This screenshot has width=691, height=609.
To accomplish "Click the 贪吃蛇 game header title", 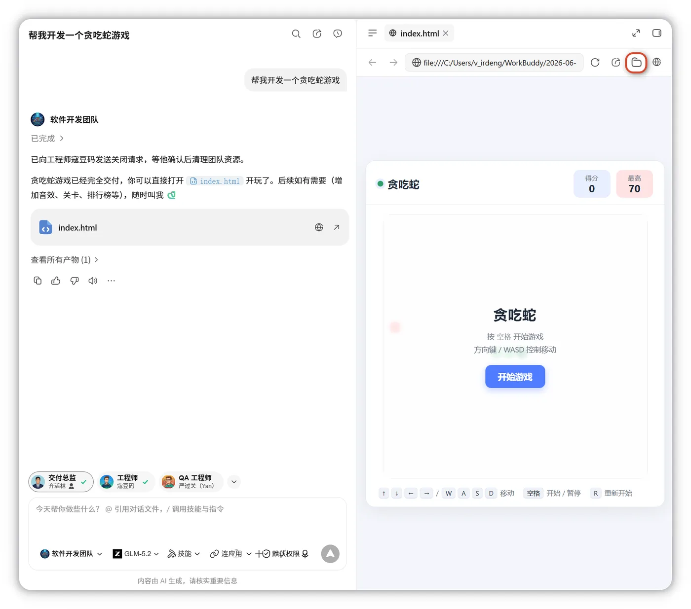I will pos(403,184).
